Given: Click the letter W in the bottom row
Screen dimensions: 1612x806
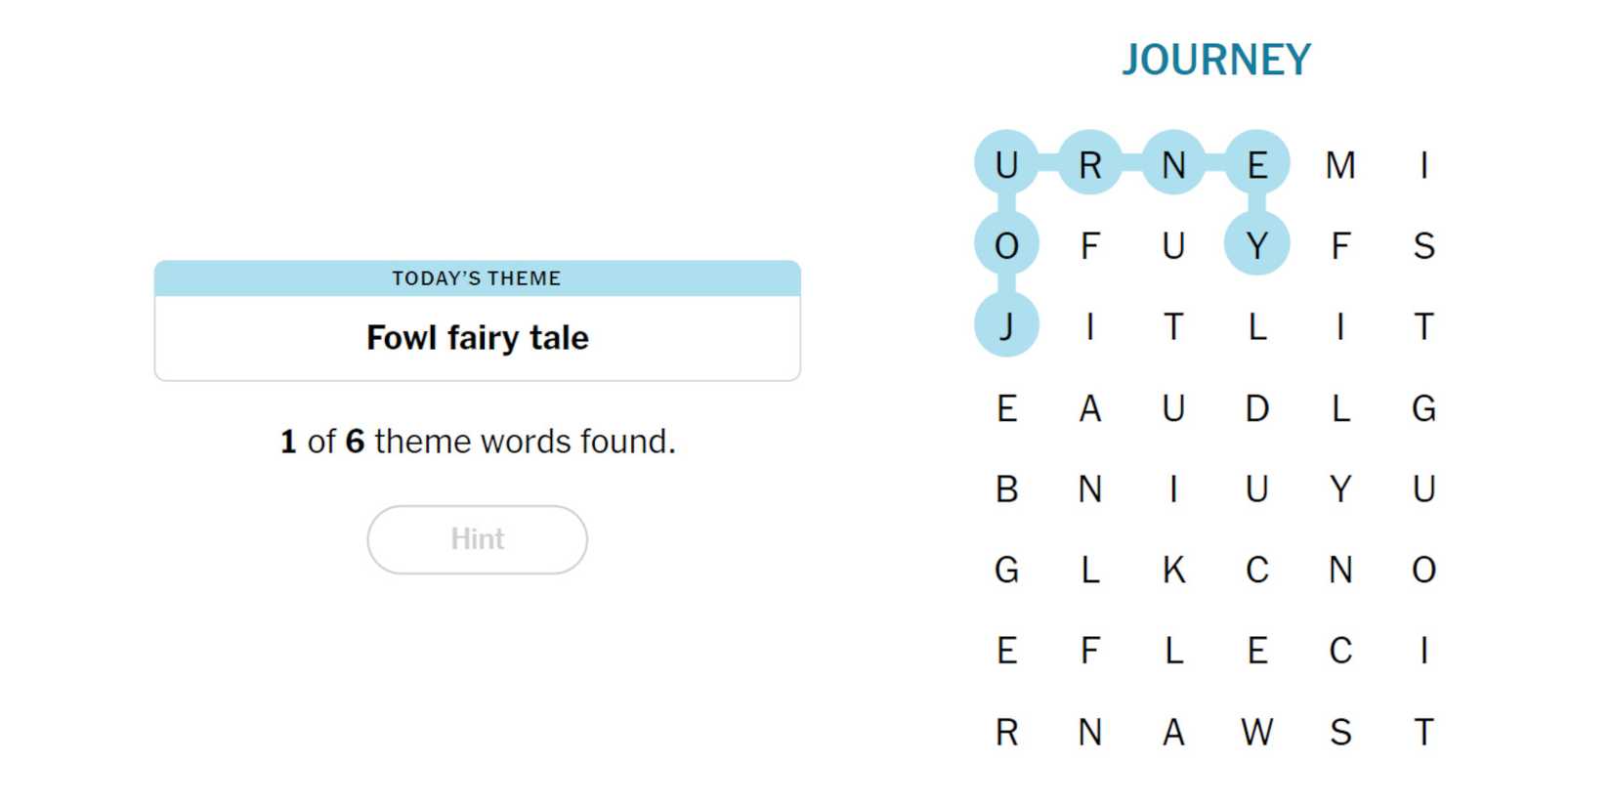Looking at the screenshot, I should click(x=1258, y=732).
